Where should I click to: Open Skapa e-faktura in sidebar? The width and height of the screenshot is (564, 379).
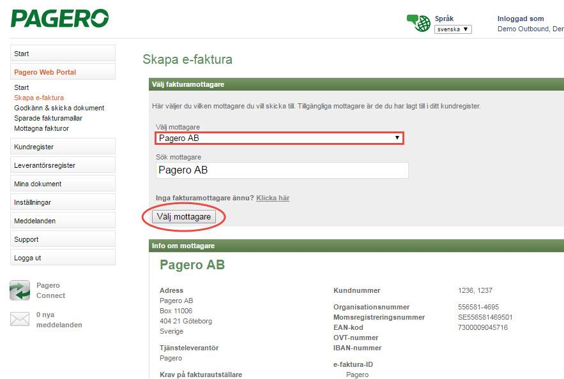click(39, 98)
